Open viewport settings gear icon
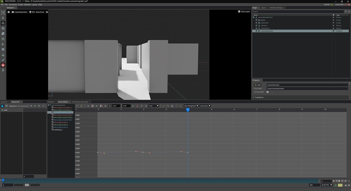Viewport: 351px width, 191px height. 9,12
